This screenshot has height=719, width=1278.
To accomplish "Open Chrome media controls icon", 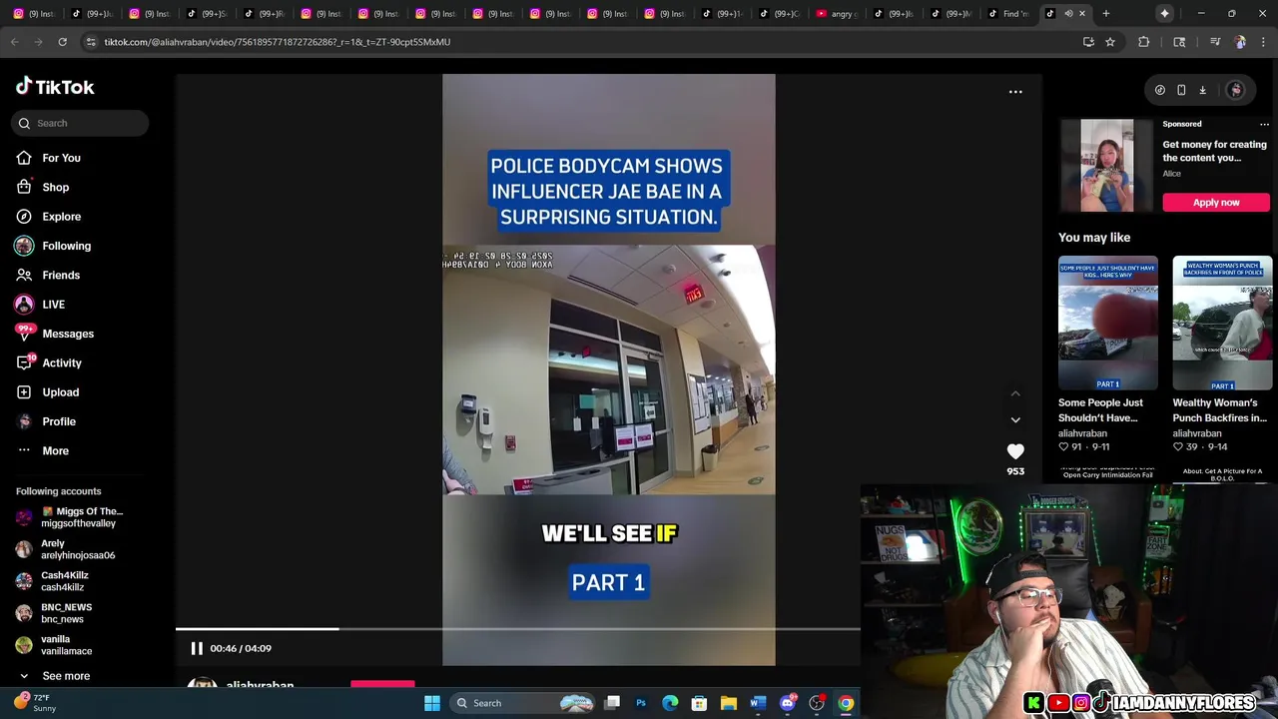I will tap(1215, 42).
